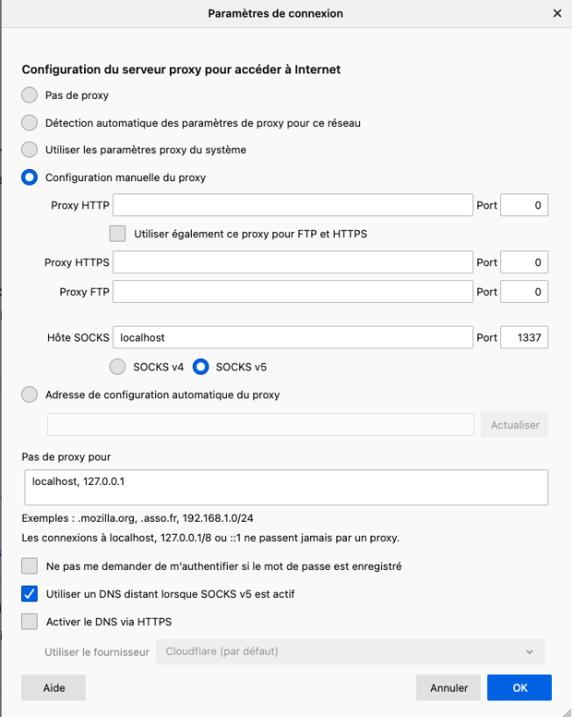The height and width of the screenshot is (717, 572).
Task: Click the automatic proxy configuration URL field
Action: (x=260, y=425)
